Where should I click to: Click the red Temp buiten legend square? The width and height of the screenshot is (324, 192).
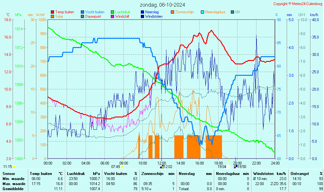pyautogui.click(x=52, y=12)
